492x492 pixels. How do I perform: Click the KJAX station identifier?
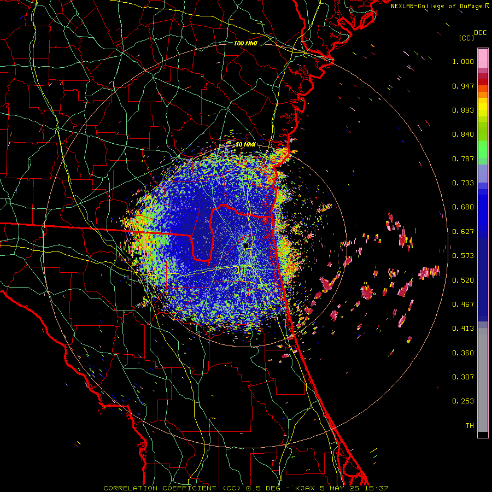pos(306,488)
